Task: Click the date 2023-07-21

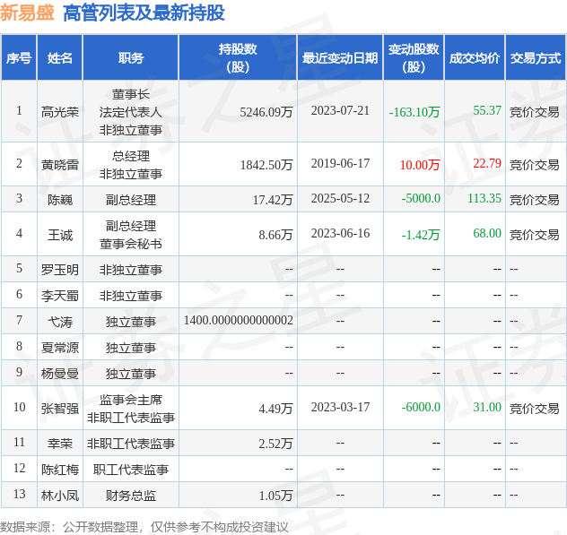Action: [x=340, y=110]
